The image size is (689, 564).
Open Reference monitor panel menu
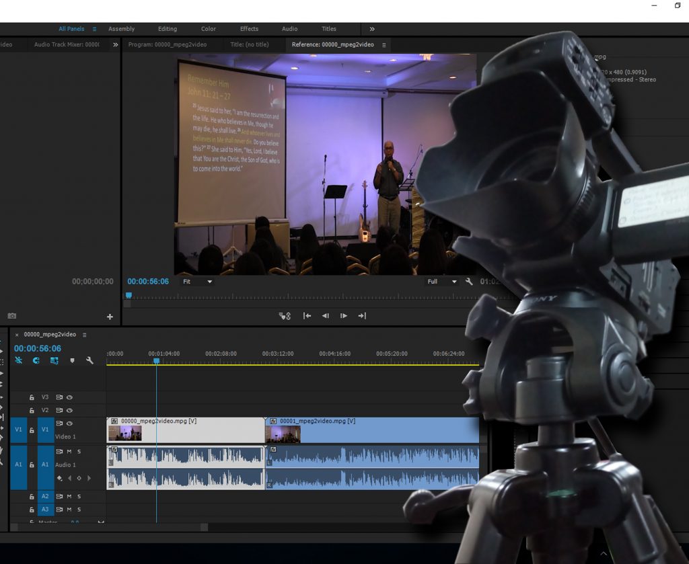pyautogui.click(x=384, y=45)
